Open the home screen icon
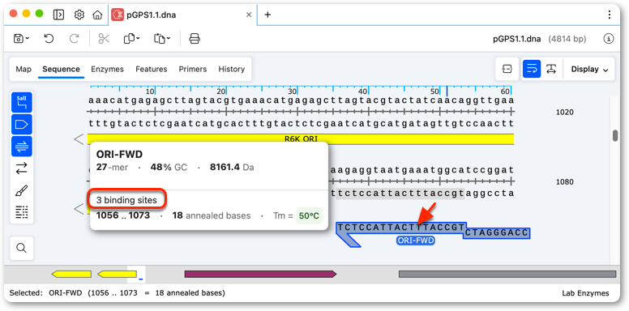 pyautogui.click(x=97, y=15)
